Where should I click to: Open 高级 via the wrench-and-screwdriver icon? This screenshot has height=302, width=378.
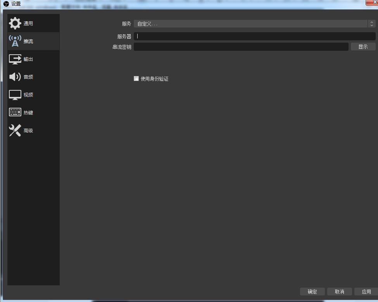pyautogui.click(x=15, y=131)
